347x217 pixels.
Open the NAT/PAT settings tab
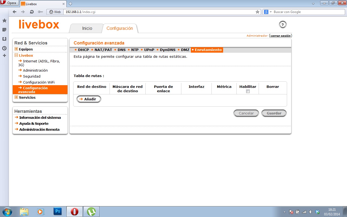tap(103, 50)
